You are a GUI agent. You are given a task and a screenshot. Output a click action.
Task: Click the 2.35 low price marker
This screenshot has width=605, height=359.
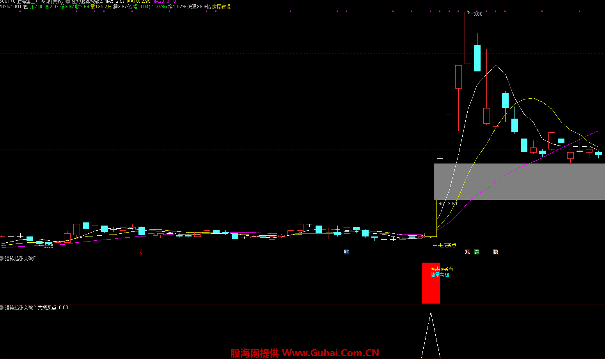[48, 246]
